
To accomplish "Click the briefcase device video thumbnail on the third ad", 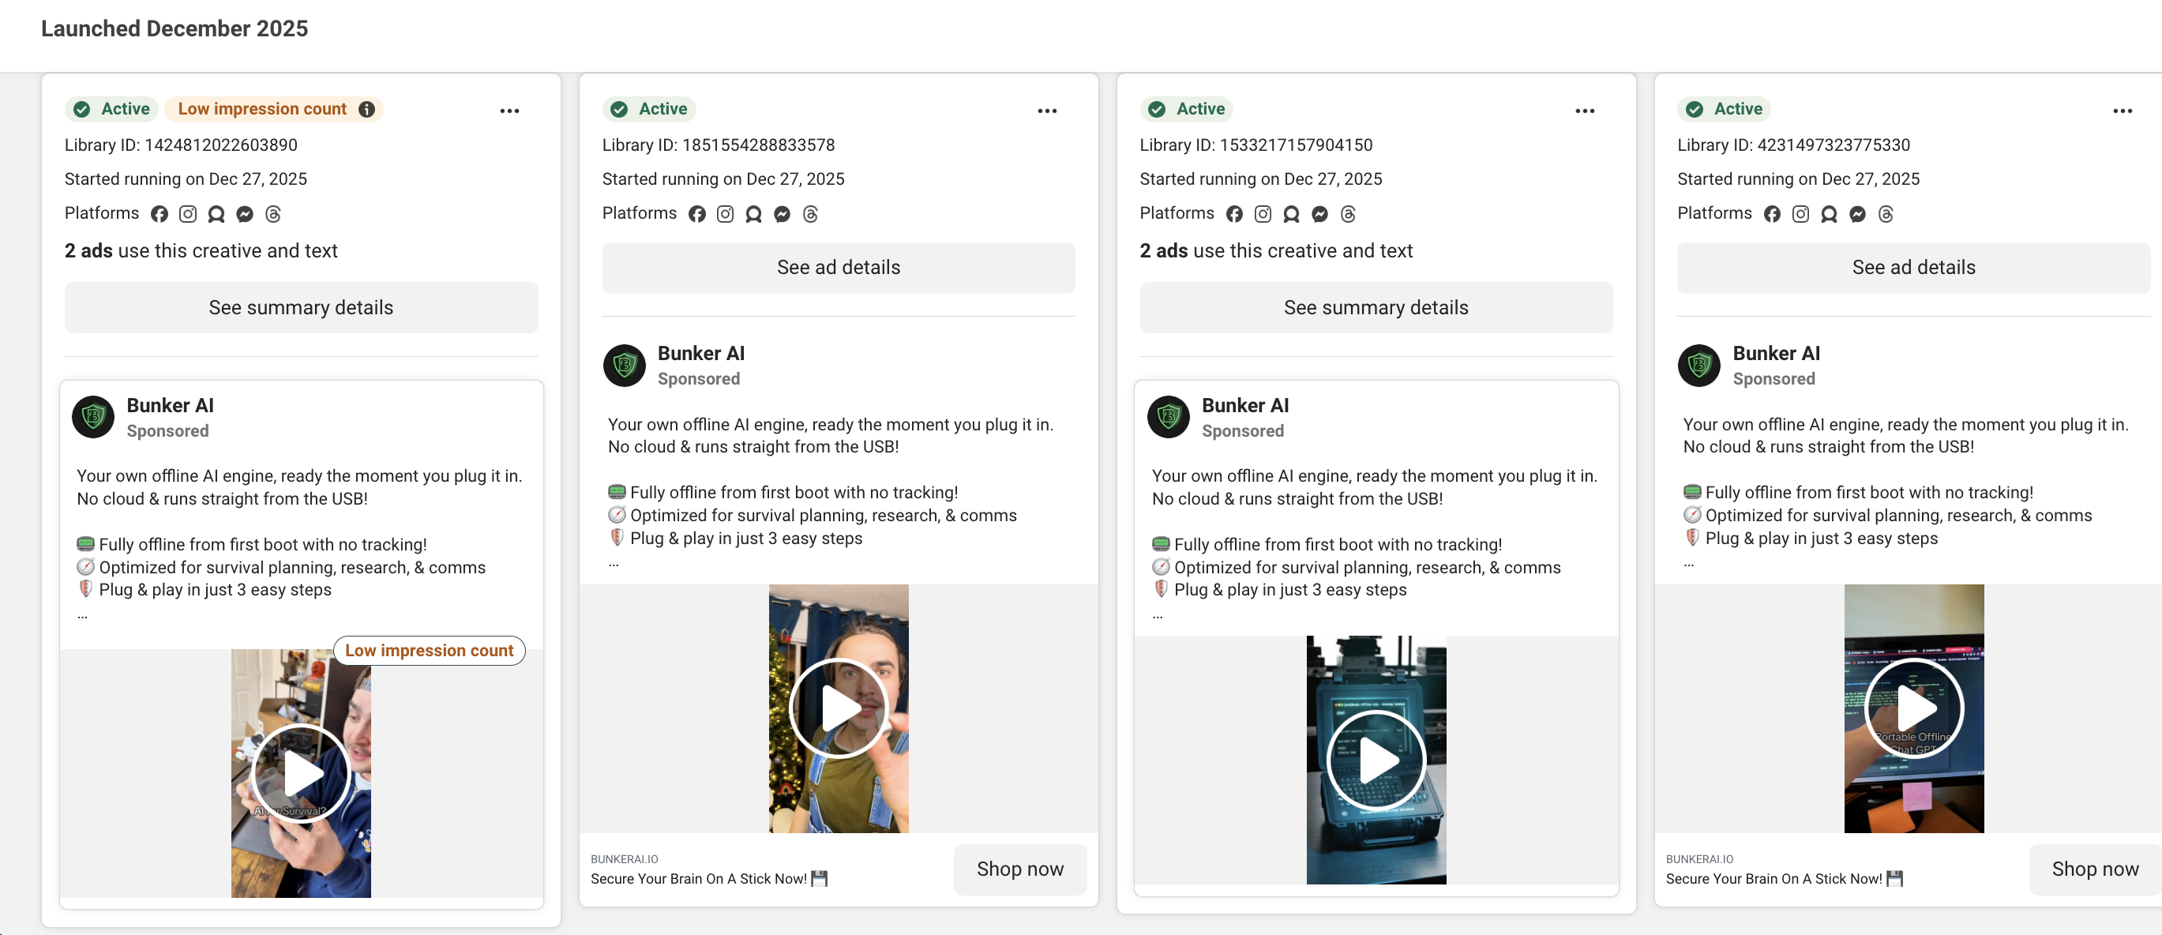I will point(1376,760).
